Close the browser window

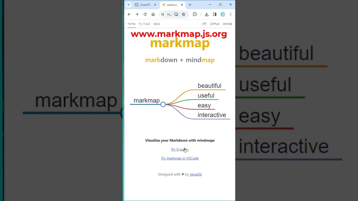coord(230,5)
